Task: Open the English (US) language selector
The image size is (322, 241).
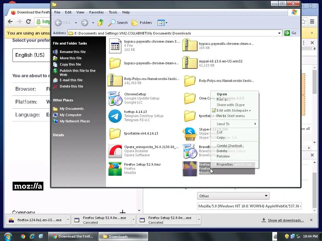Action: tap(31, 55)
